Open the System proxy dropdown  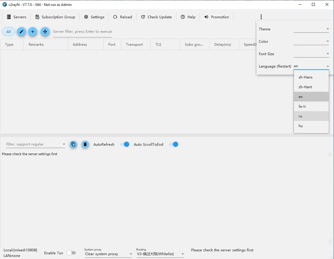click(108, 254)
